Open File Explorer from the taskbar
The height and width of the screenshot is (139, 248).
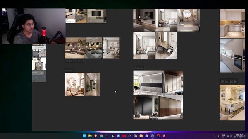click(x=90, y=136)
